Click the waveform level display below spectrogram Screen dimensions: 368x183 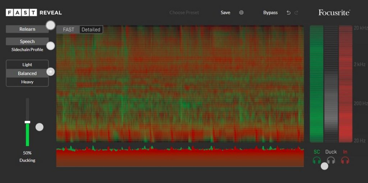180,156
